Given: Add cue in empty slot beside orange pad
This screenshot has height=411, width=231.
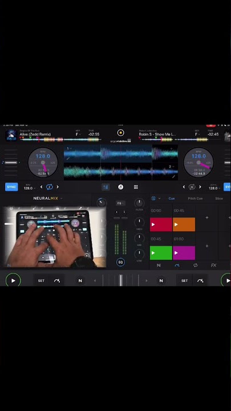Looking at the screenshot, I should pos(207,217).
